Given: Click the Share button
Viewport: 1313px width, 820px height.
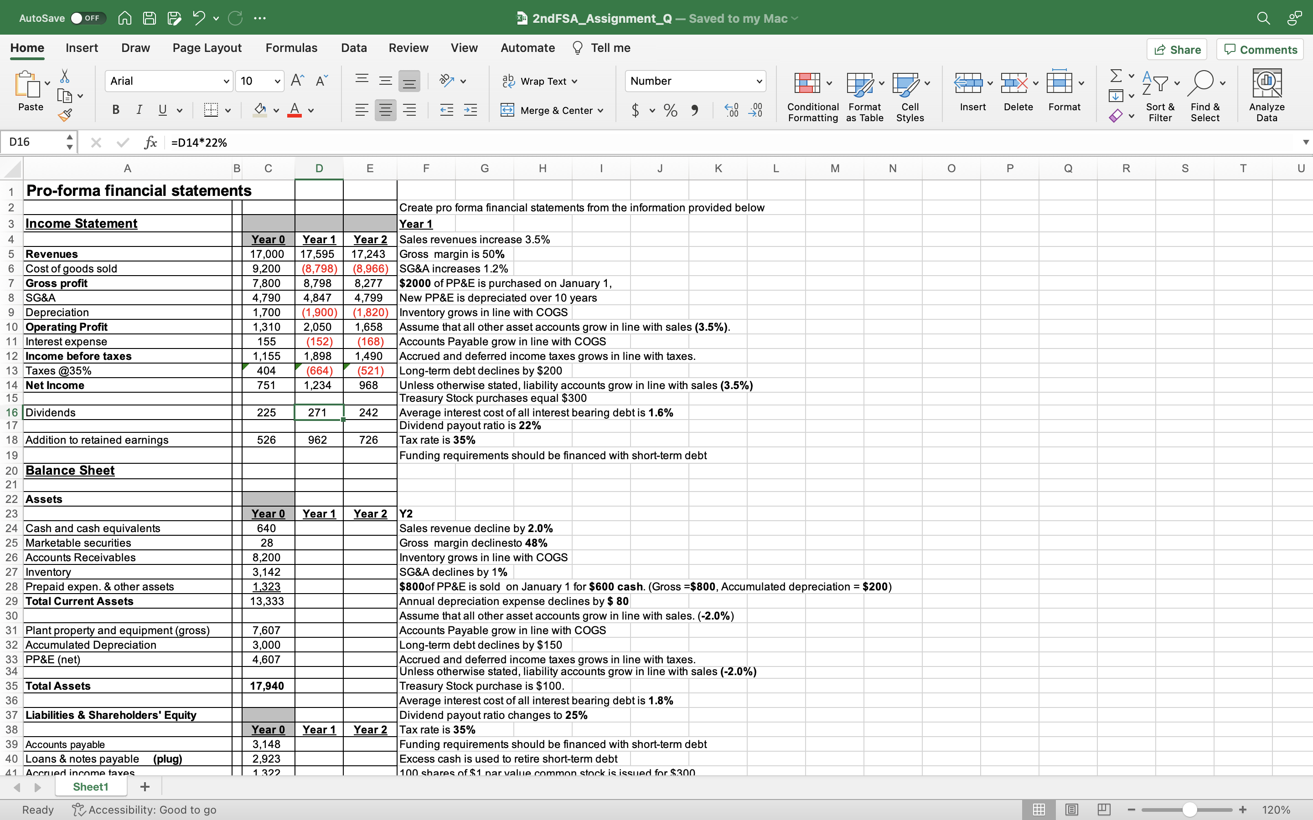Looking at the screenshot, I should (x=1177, y=49).
